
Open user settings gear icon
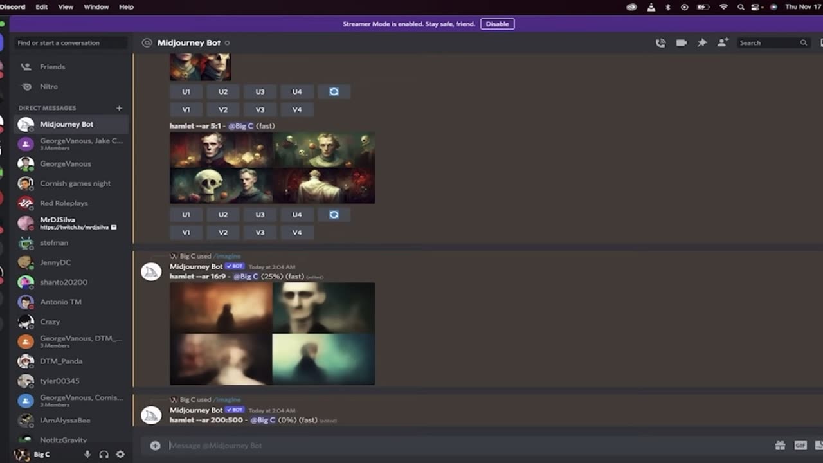[x=120, y=455]
